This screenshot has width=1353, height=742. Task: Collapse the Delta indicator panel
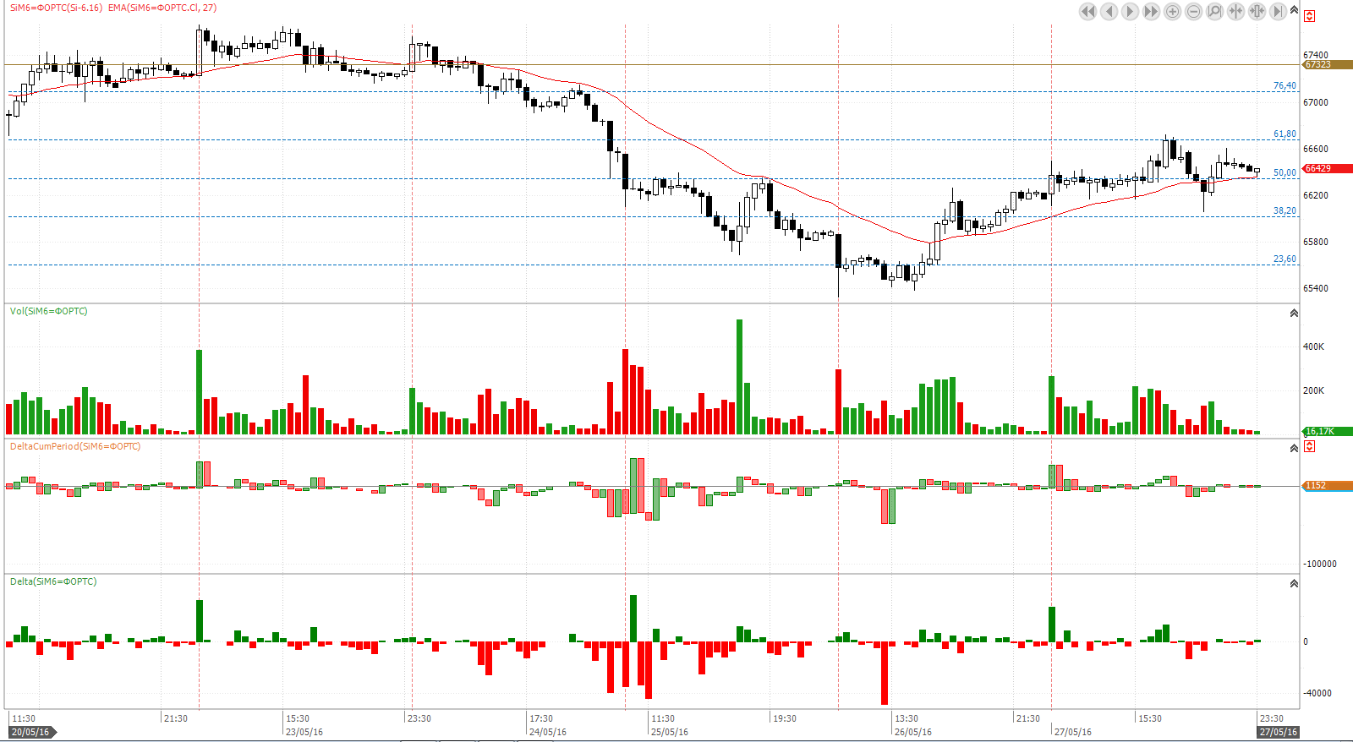(1294, 584)
